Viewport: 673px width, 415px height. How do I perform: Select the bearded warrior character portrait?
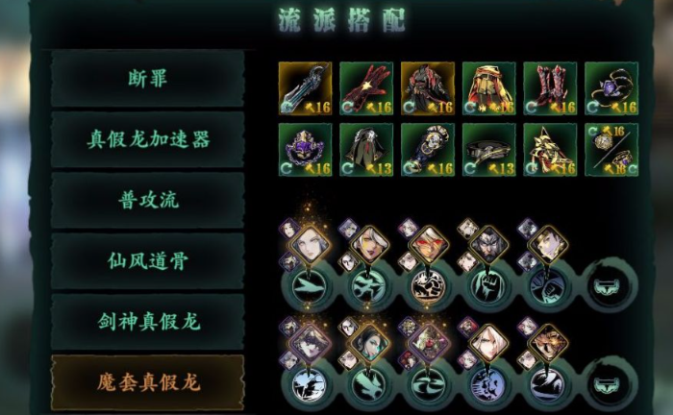click(488, 246)
